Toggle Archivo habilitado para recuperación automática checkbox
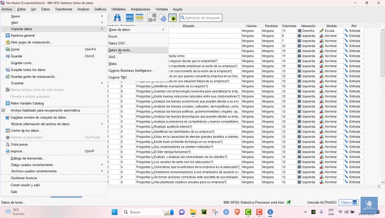The image size is (385, 218). tap(3, 110)
